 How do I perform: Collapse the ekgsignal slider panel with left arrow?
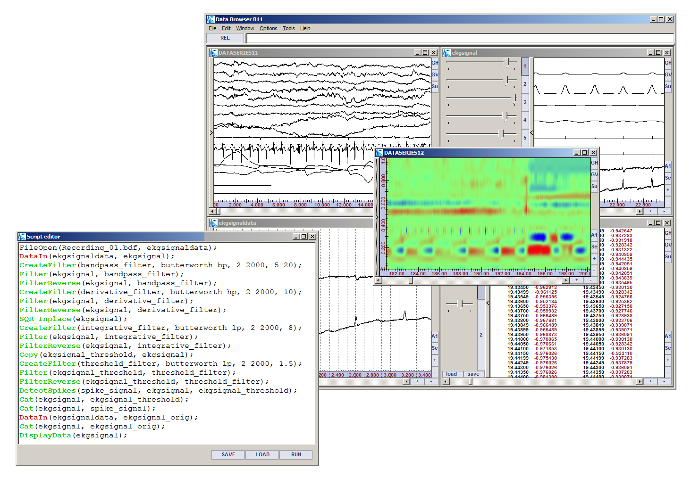[532, 133]
